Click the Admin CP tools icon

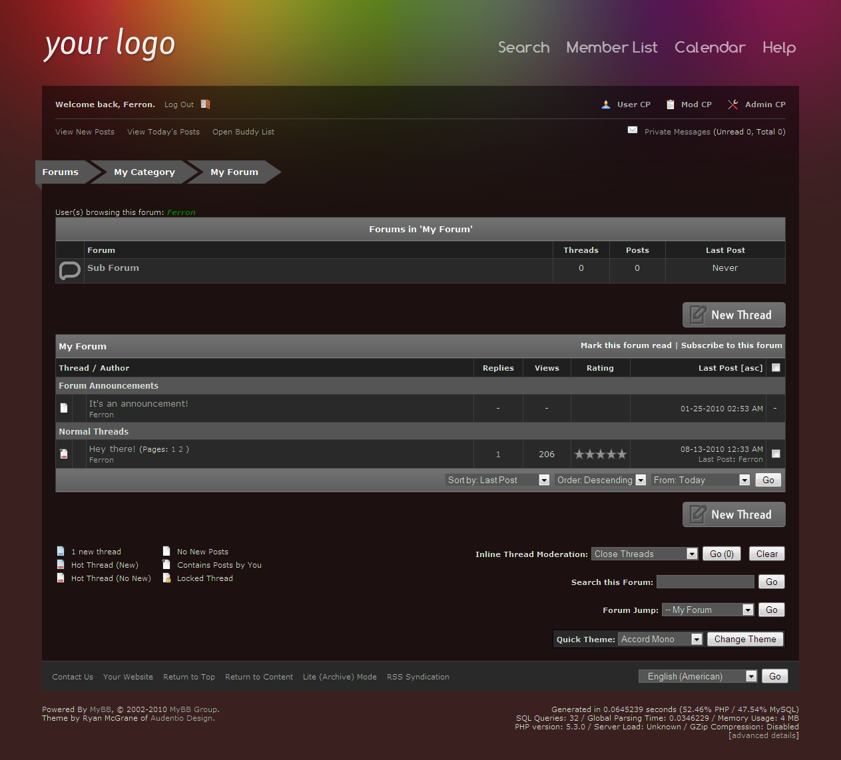coord(733,104)
